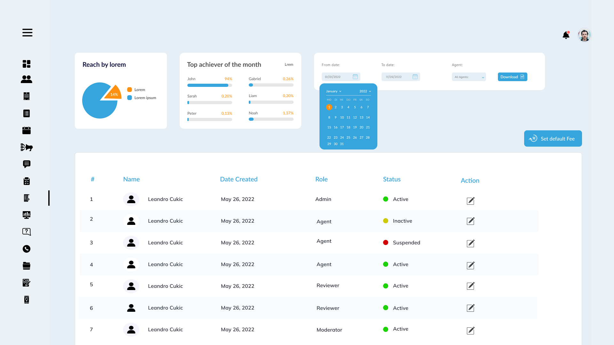614x345 pixels.
Task: Open the hamburger menu
Action: pyautogui.click(x=27, y=33)
